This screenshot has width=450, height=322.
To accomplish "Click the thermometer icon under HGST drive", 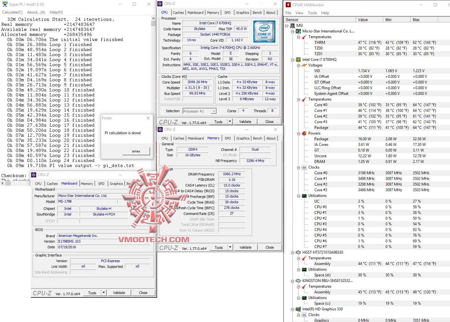I will [x=304, y=258].
